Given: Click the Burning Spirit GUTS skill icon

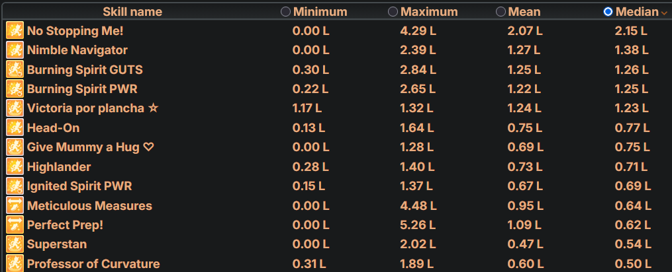Looking at the screenshot, I should click(15, 70).
